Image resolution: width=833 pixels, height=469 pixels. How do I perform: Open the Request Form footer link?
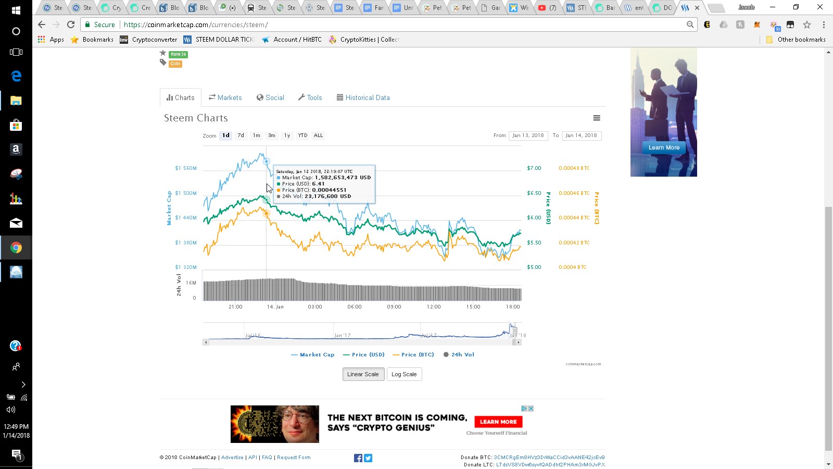294,458
